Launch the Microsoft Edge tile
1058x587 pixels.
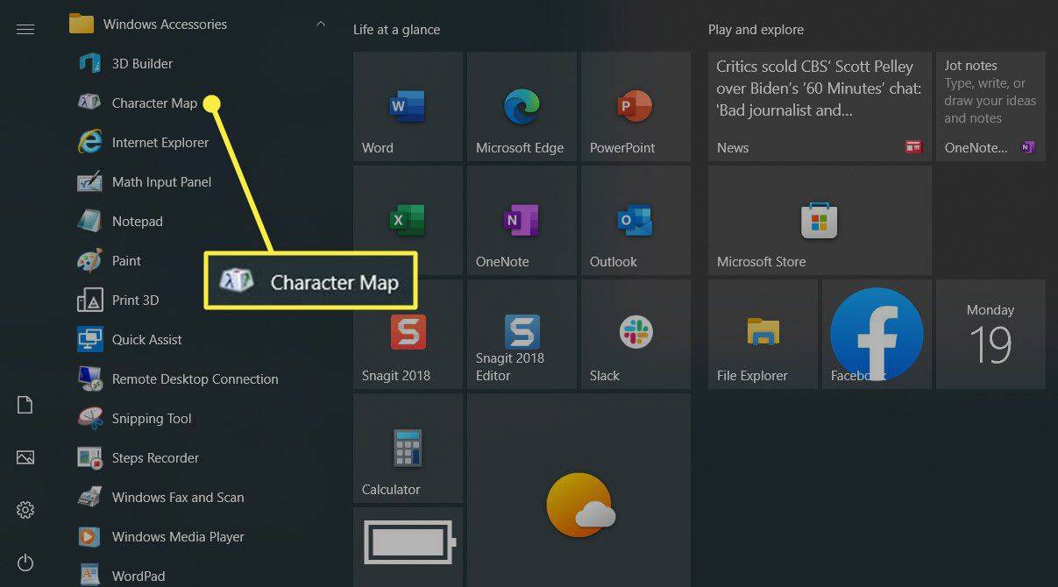click(x=522, y=107)
